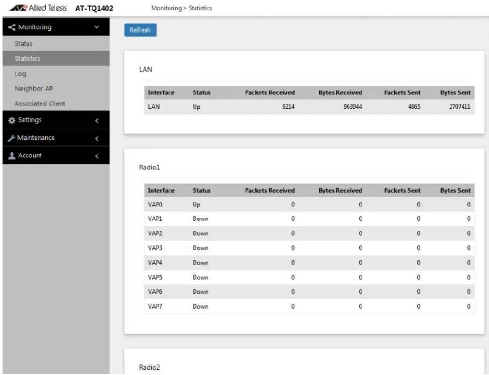Click the Refresh button
Image resolution: width=489 pixels, height=375 pixels.
(x=141, y=30)
